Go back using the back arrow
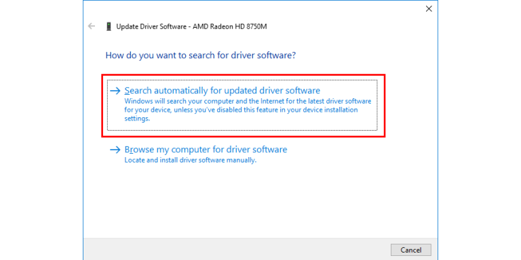This screenshot has width=521, height=260. [x=92, y=26]
